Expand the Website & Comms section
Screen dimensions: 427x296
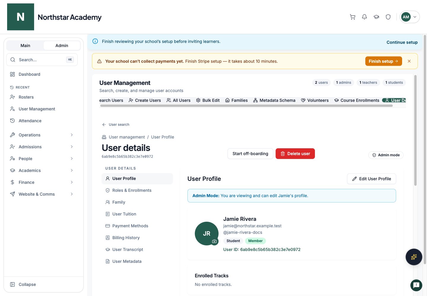click(42, 194)
